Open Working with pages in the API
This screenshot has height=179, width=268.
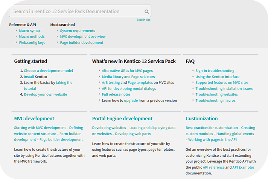212,140
